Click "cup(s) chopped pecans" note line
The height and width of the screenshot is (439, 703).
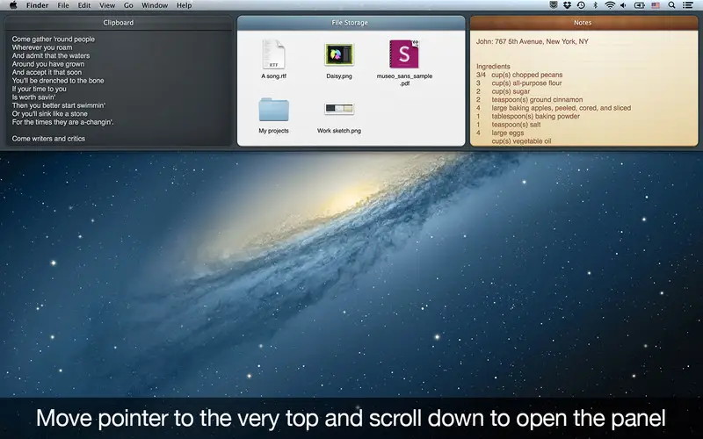[526, 75]
